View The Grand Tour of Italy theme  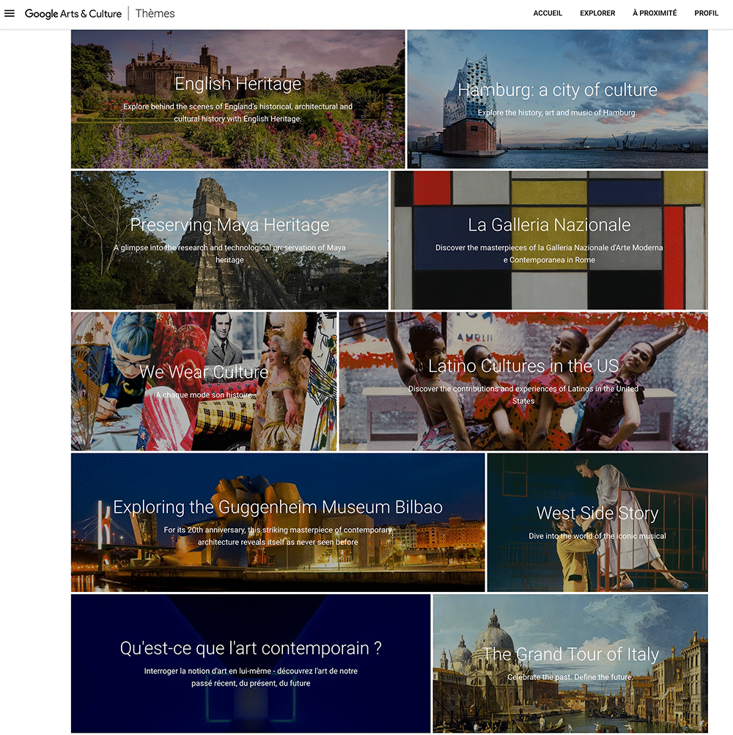570,663
